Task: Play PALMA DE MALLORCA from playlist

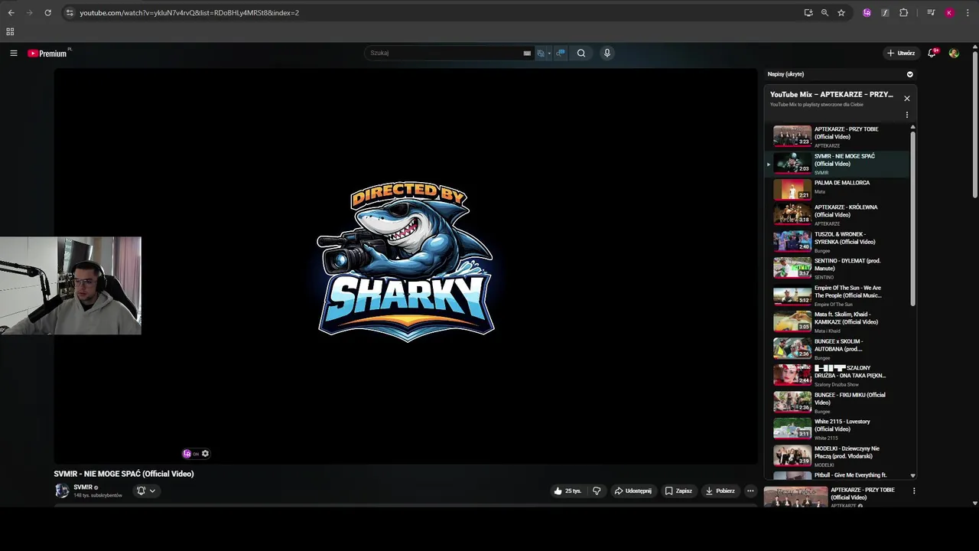Action: 839,188
